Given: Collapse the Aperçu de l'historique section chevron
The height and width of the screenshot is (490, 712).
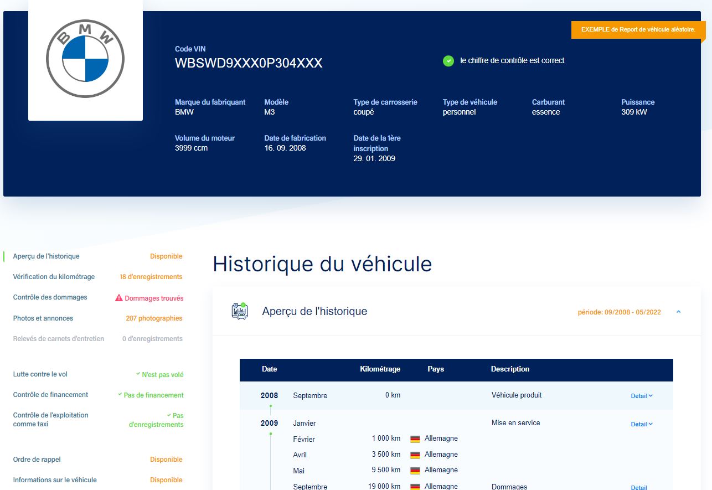Looking at the screenshot, I should click(x=678, y=312).
